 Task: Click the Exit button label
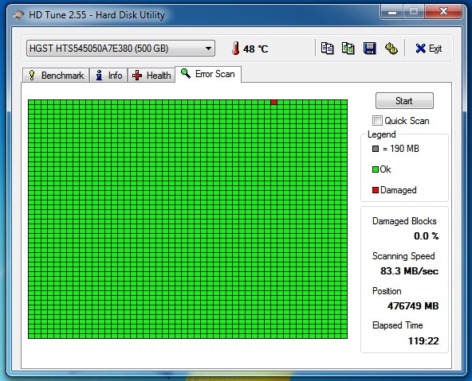point(435,49)
